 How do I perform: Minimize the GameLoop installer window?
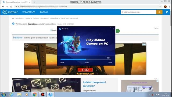coord(110,28)
